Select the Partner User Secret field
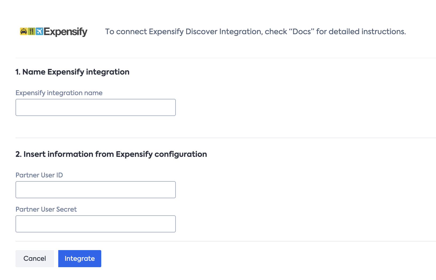 (96, 224)
